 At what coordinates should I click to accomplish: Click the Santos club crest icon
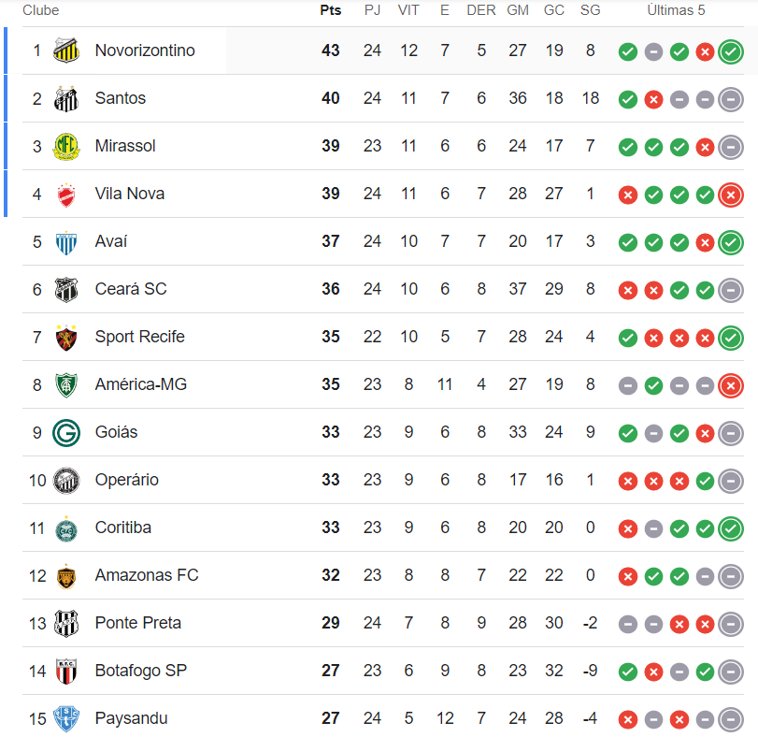tap(65, 98)
